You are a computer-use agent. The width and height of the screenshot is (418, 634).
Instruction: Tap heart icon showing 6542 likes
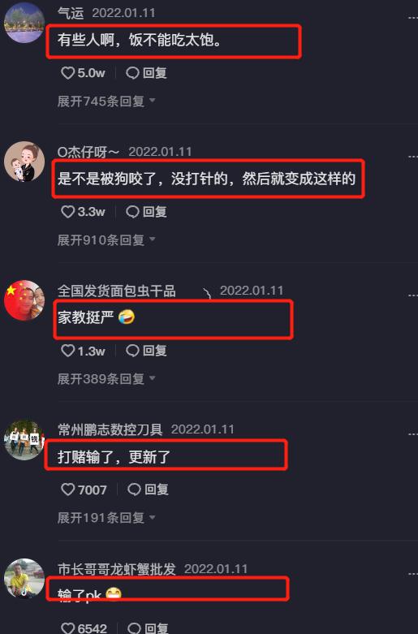67,628
